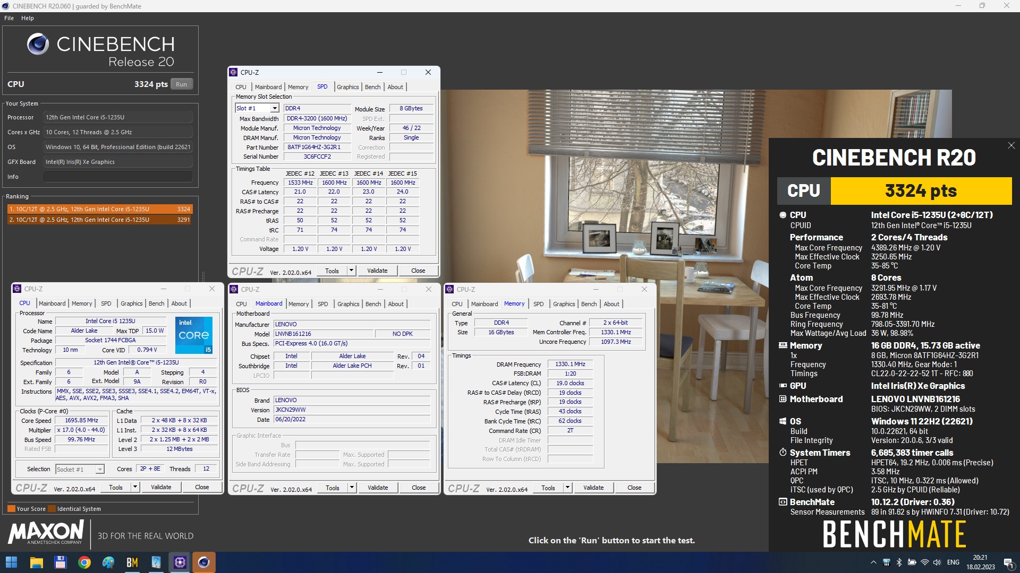Open the CPU tab in SPD window
This screenshot has height=573, width=1020.
coord(241,87)
